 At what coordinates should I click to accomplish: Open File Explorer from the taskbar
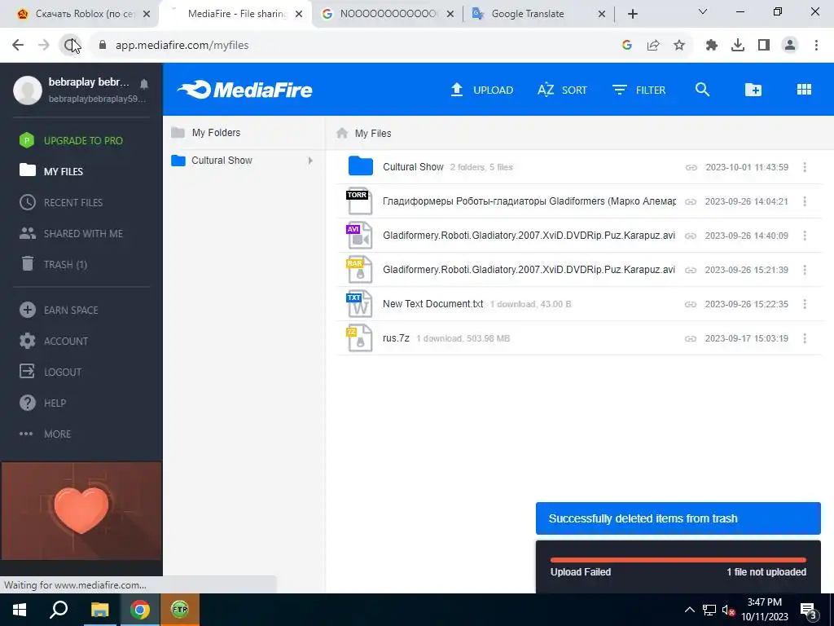pos(99,610)
